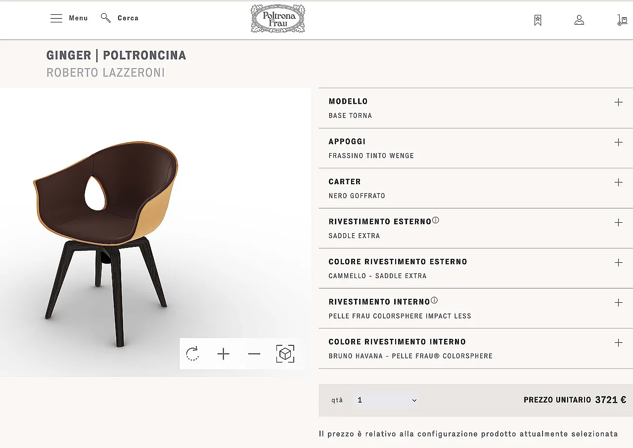The image size is (633, 448).
Task: Open the 3D cube view icon
Action: (285, 354)
